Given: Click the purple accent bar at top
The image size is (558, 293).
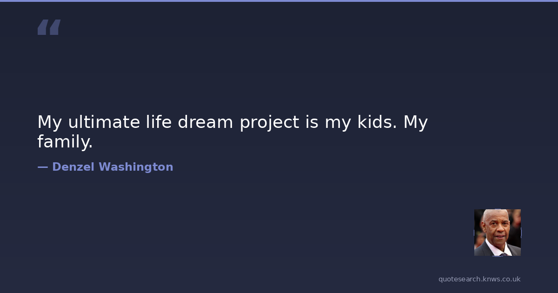Looking at the screenshot, I should tap(279, 1).
